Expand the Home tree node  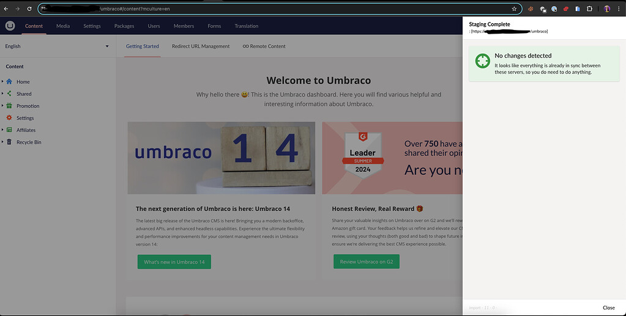click(x=2, y=81)
